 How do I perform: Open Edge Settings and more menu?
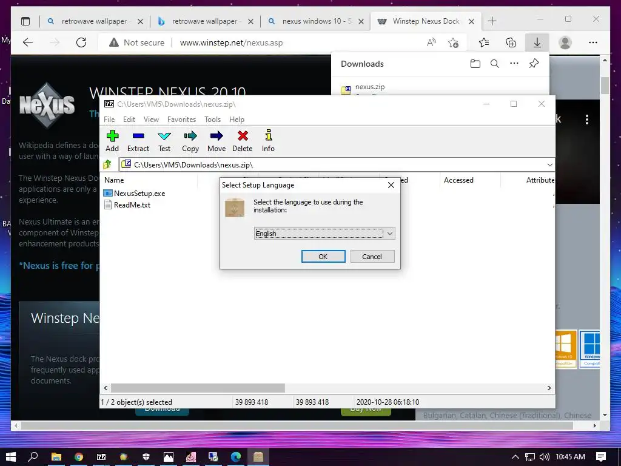593,42
